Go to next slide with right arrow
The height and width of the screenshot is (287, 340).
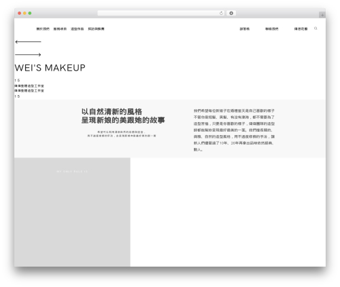pos(28,54)
